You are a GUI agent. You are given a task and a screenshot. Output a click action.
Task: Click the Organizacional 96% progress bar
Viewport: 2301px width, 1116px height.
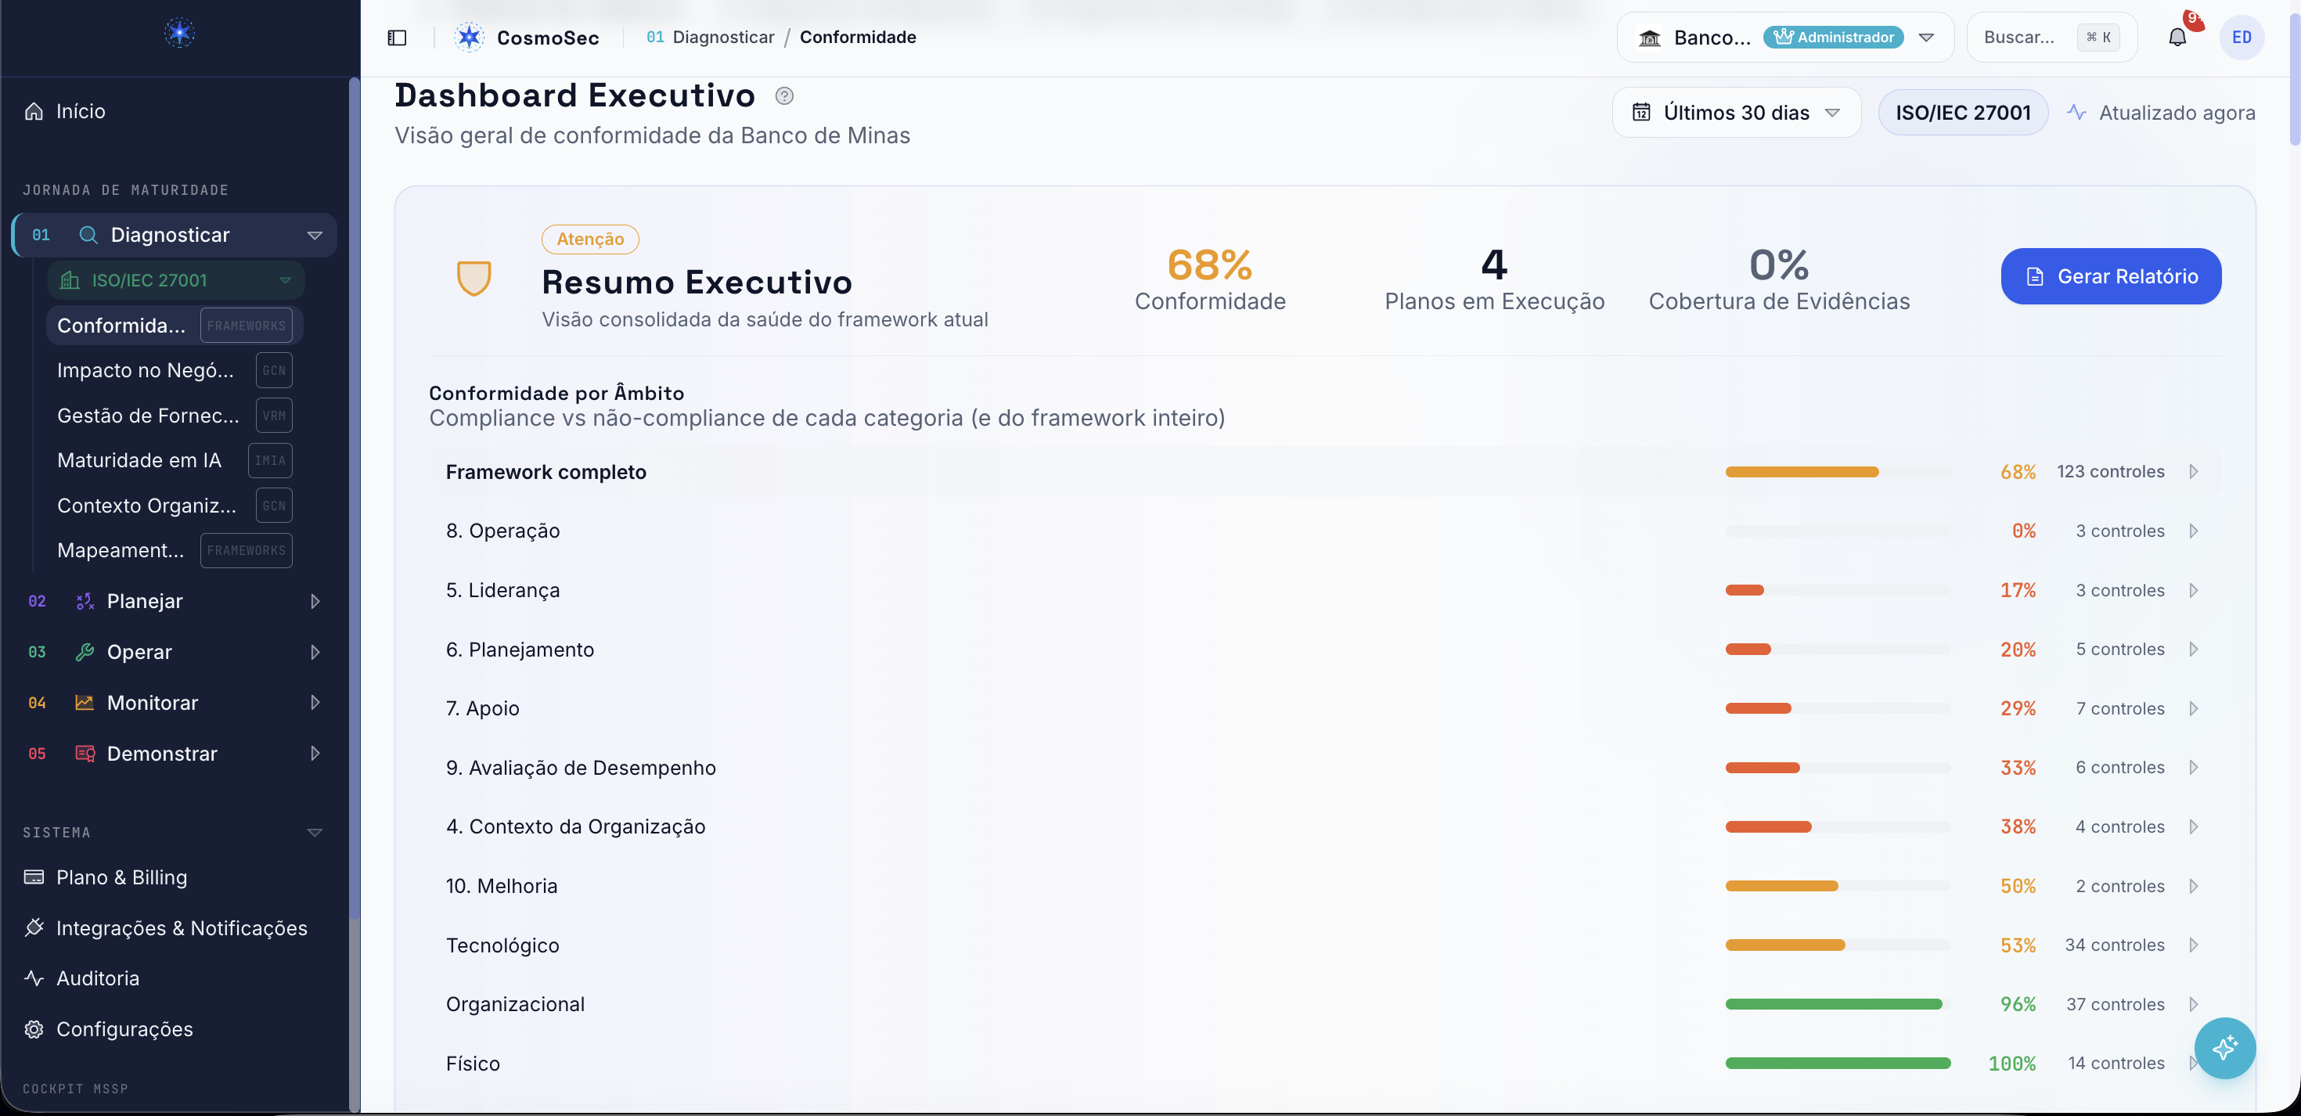1838,1004
